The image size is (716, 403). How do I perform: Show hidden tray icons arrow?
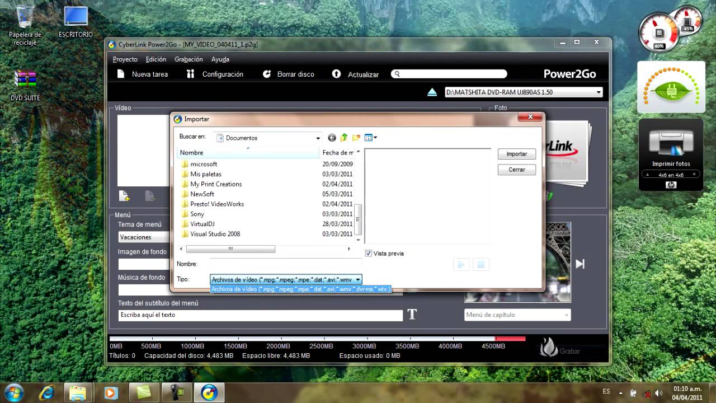click(620, 392)
